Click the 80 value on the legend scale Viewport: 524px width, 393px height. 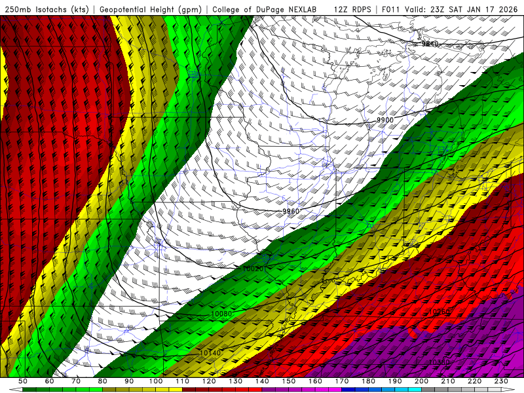pyautogui.click(x=102, y=381)
